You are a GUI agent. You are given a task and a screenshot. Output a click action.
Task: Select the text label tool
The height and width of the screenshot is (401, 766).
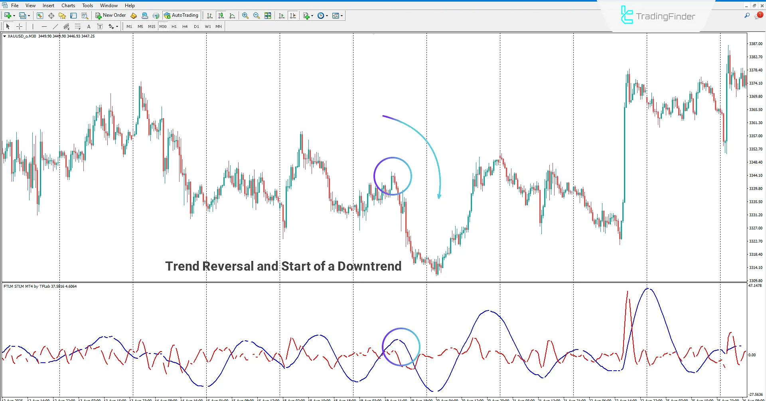100,26
